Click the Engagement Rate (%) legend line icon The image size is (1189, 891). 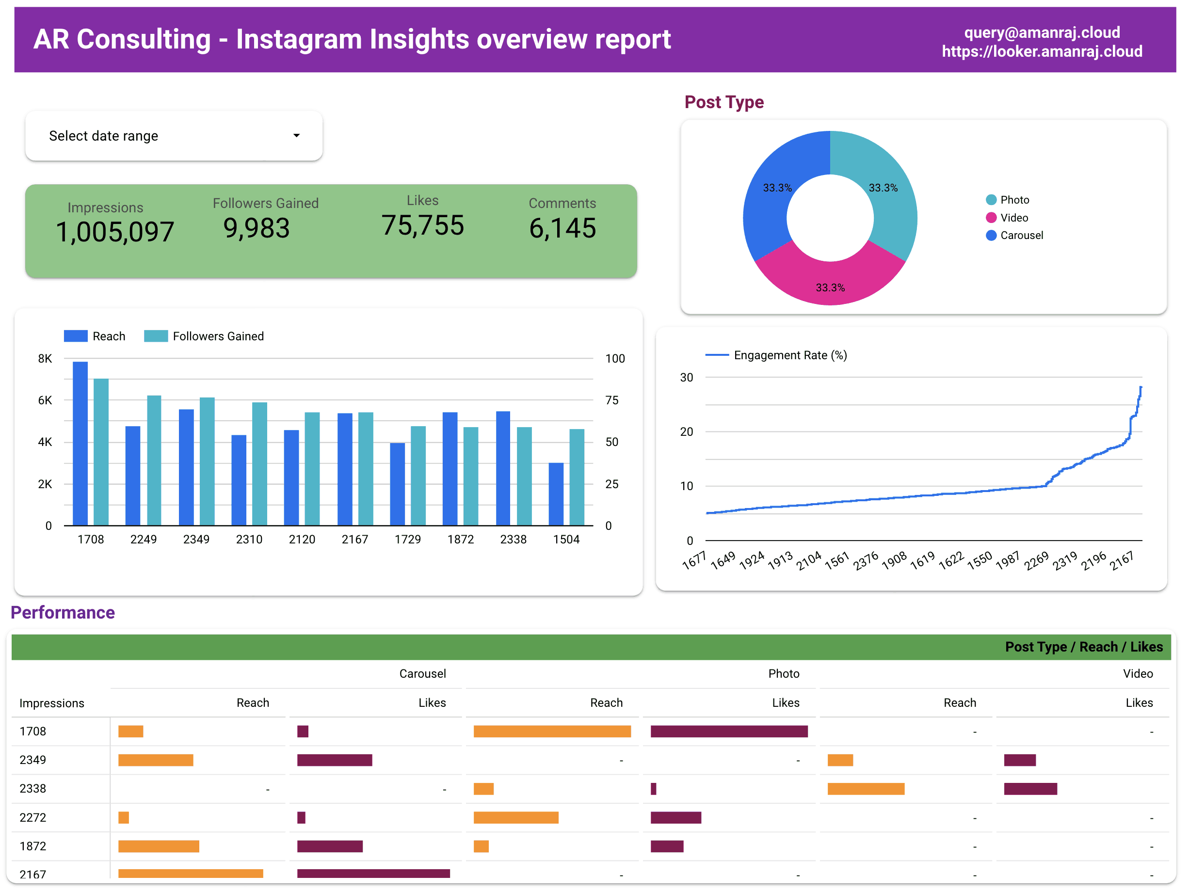pyautogui.click(x=719, y=355)
